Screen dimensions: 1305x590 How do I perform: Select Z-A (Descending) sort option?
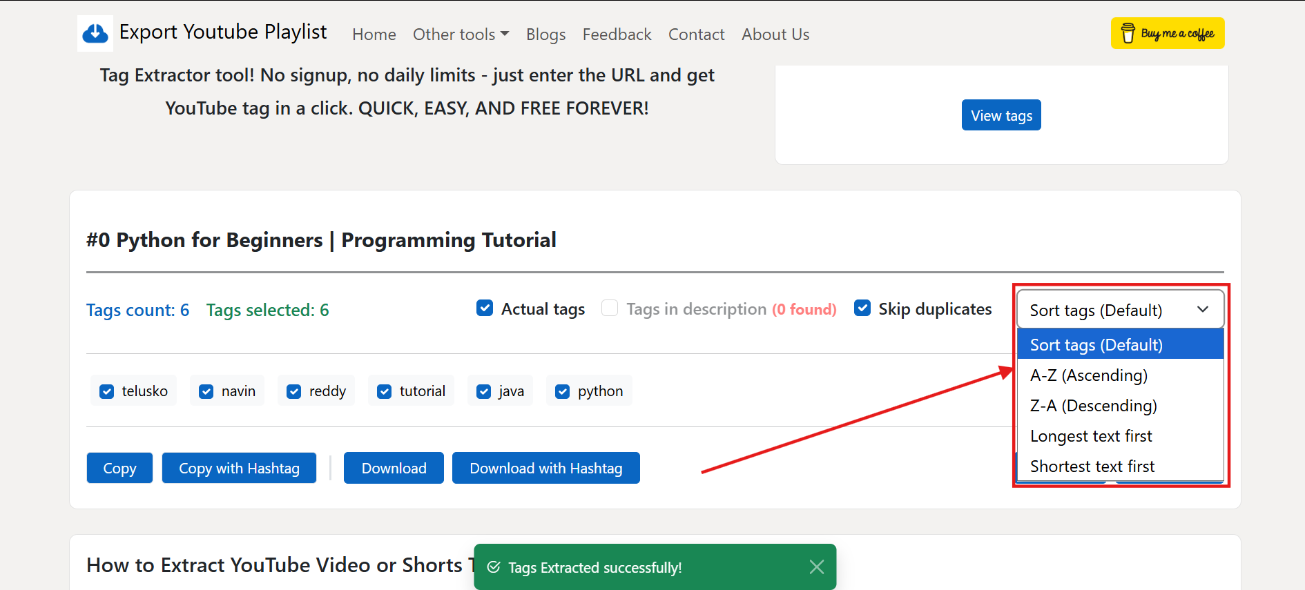[1120, 405]
